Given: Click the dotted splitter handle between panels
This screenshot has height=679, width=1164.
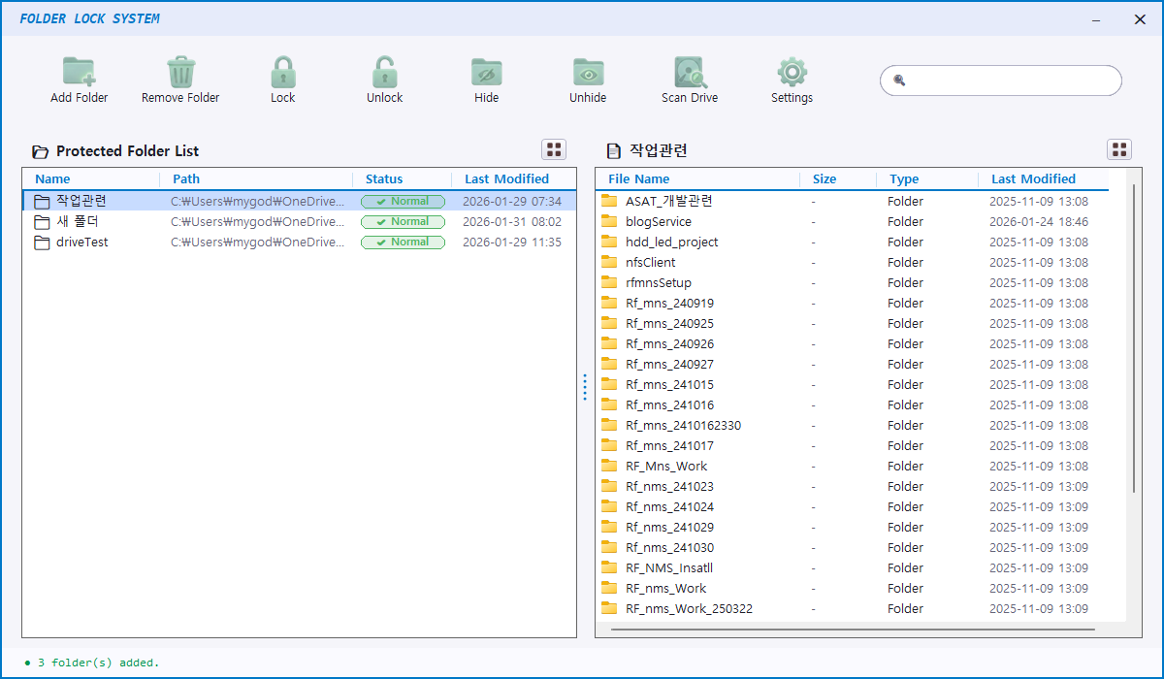Looking at the screenshot, I should (585, 387).
